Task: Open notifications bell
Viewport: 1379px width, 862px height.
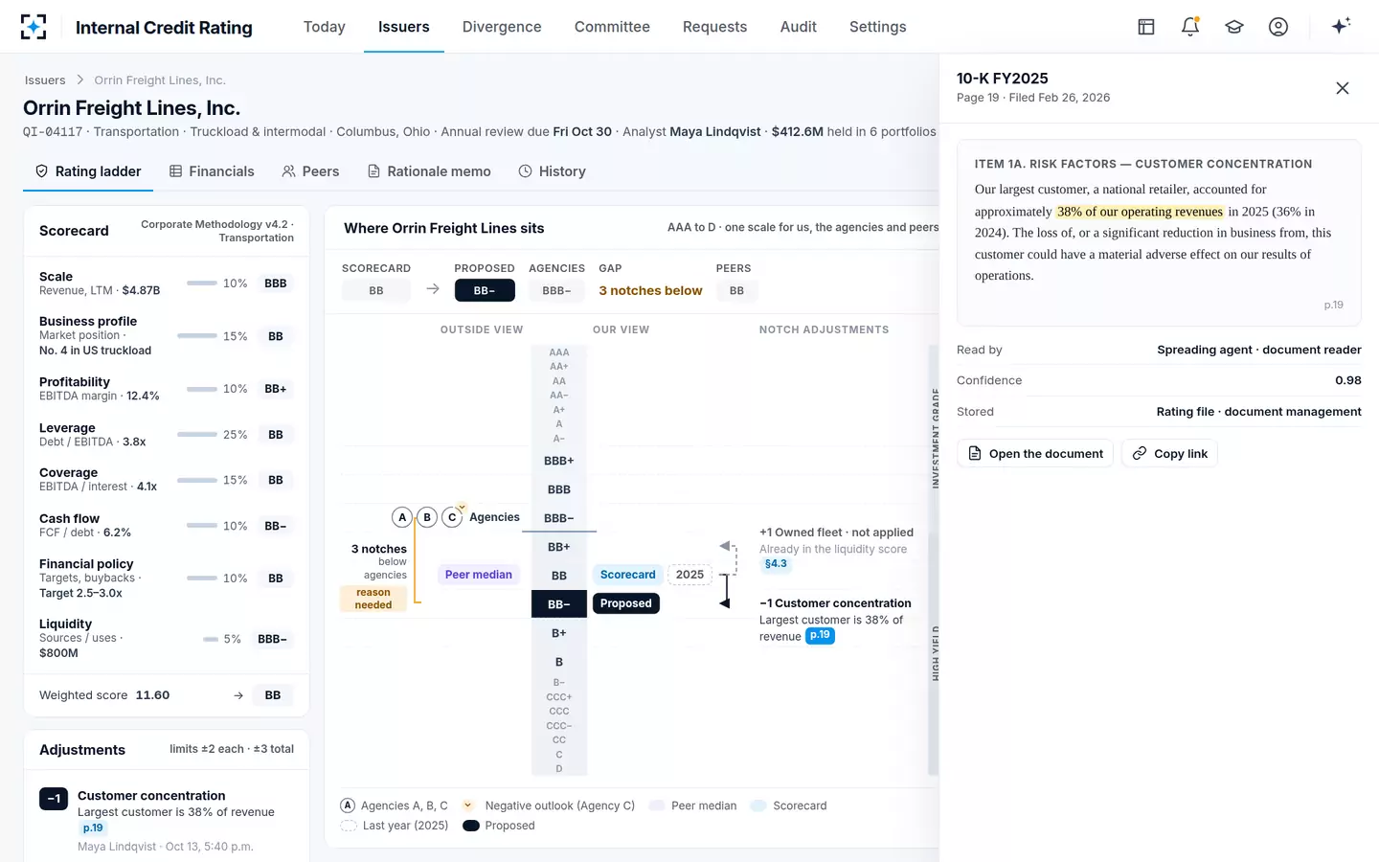Action: click(1190, 27)
